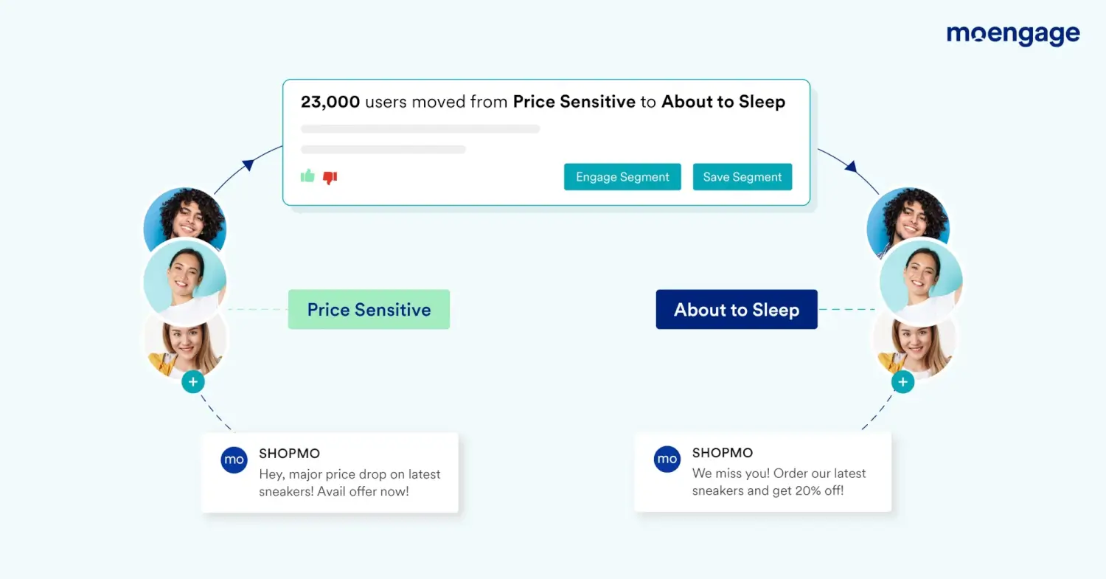Click the MoEngage logo
The width and height of the screenshot is (1106, 579).
[x=1013, y=34]
